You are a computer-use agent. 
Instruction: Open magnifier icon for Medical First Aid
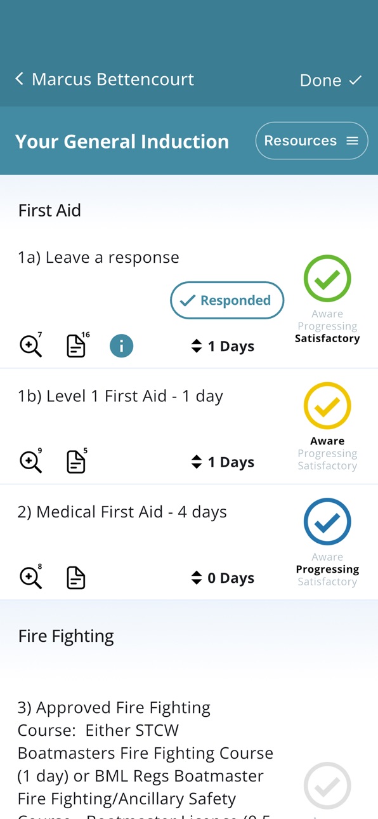point(30,577)
